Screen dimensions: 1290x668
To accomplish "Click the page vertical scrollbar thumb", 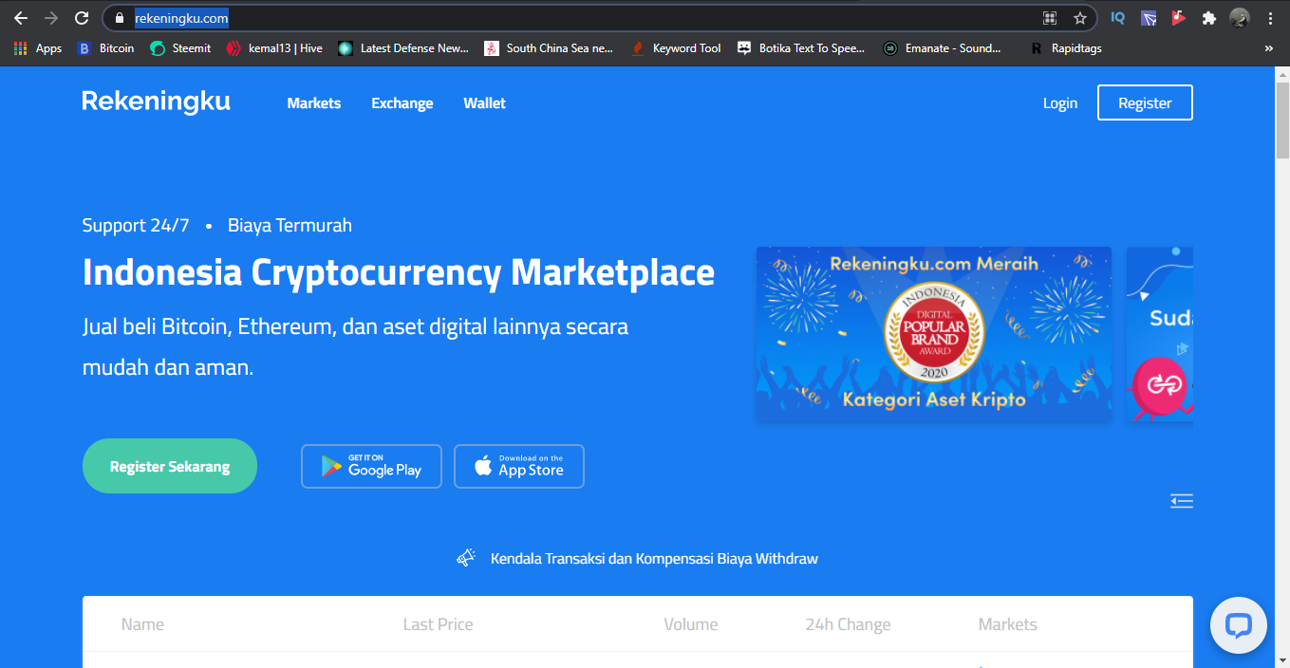I will click(x=1282, y=120).
